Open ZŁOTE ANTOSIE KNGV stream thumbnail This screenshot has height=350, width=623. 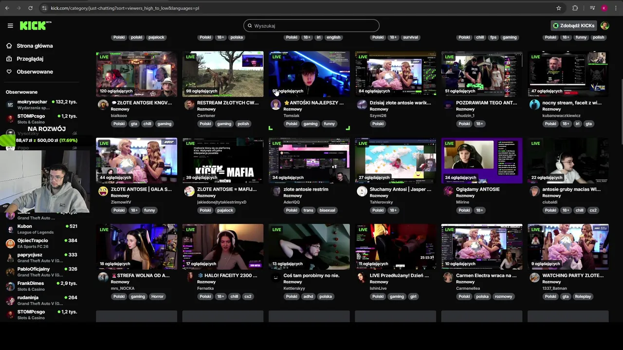tap(136, 74)
